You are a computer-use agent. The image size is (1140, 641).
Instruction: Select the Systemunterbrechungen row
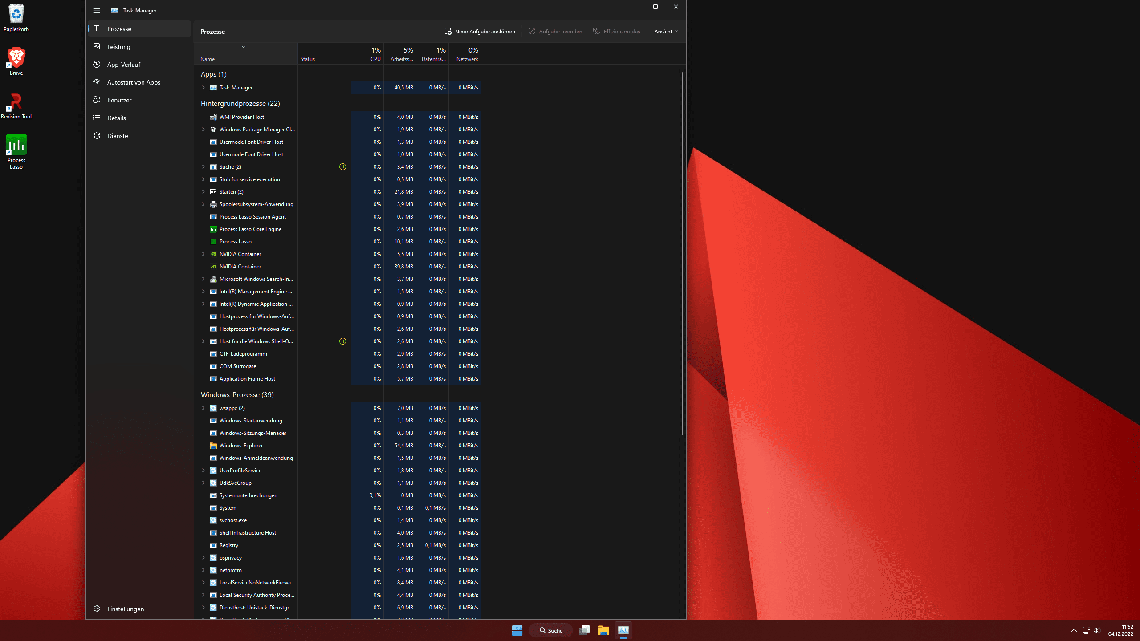point(338,495)
